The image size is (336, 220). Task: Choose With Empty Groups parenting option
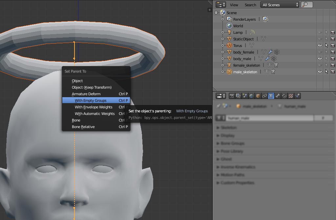[91, 100]
